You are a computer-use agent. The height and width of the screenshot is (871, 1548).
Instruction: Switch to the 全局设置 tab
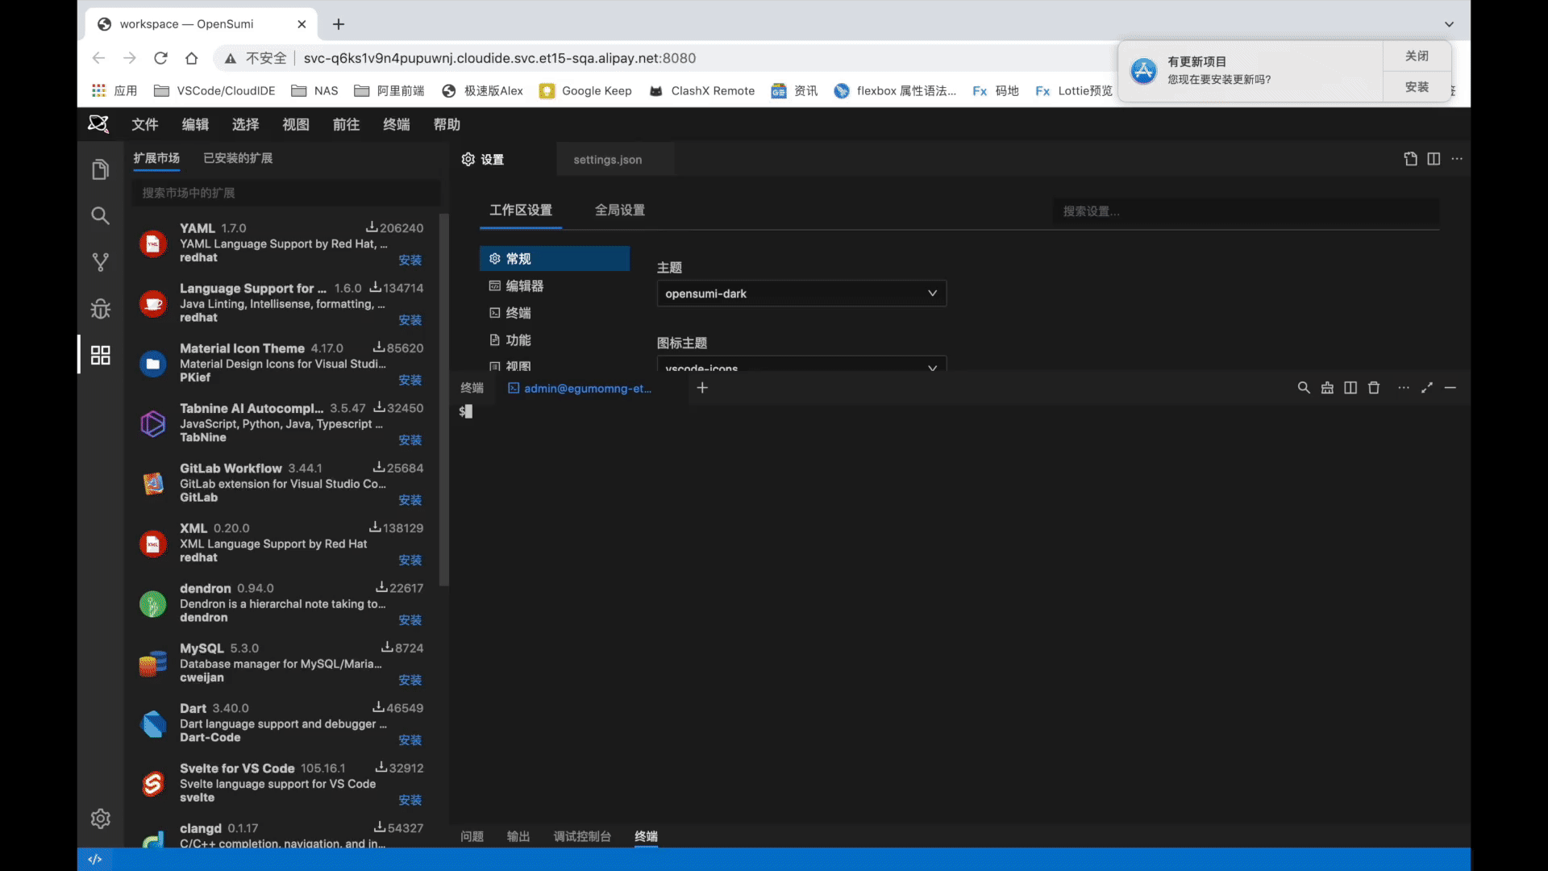click(620, 210)
